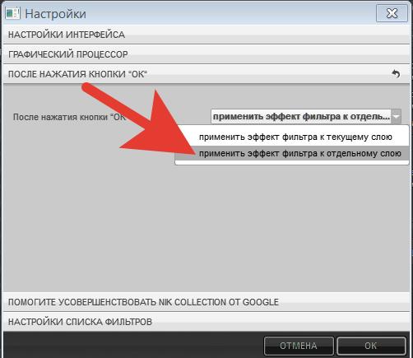Viewport: 413px width, 358px height.
Task: Click the ОТМЕНА button
Action: point(299,346)
